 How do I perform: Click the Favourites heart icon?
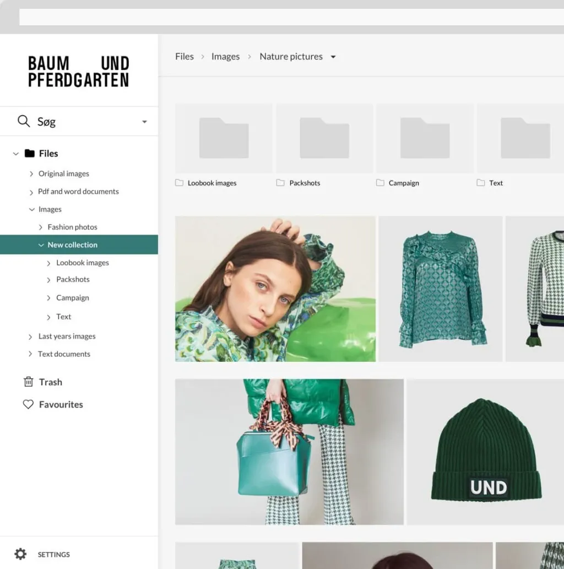pyautogui.click(x=28, y=404)
